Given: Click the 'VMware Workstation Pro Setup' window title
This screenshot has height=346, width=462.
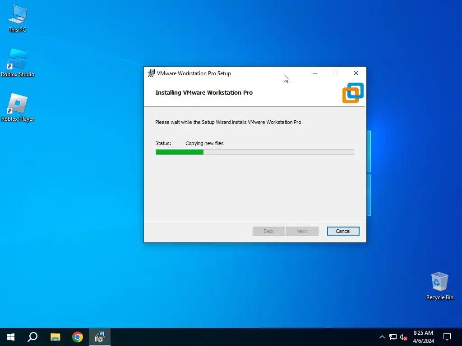Looking at the screenshot, I should click(194, 73).
